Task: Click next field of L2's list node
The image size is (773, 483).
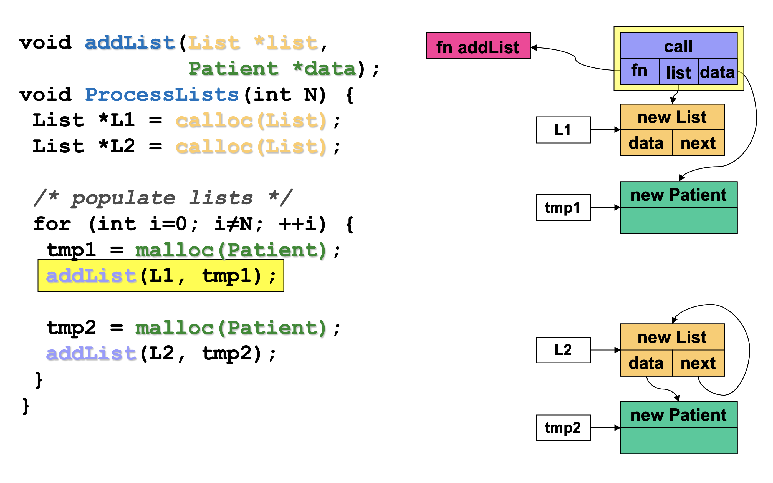Action: tap(698, 363)
